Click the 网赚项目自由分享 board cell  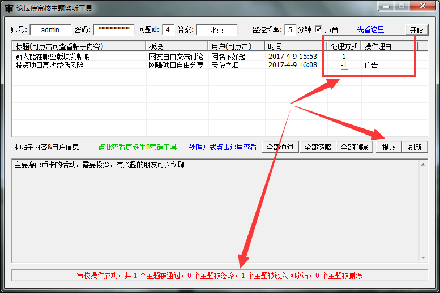click(176, 65)
